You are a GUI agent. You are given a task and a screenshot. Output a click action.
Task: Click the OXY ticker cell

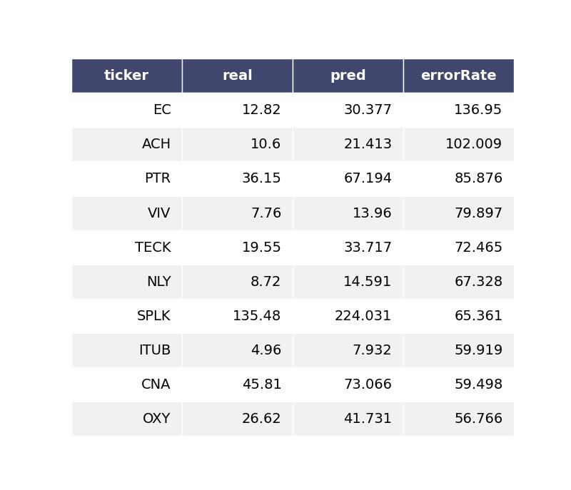click(x=156, y=419)
